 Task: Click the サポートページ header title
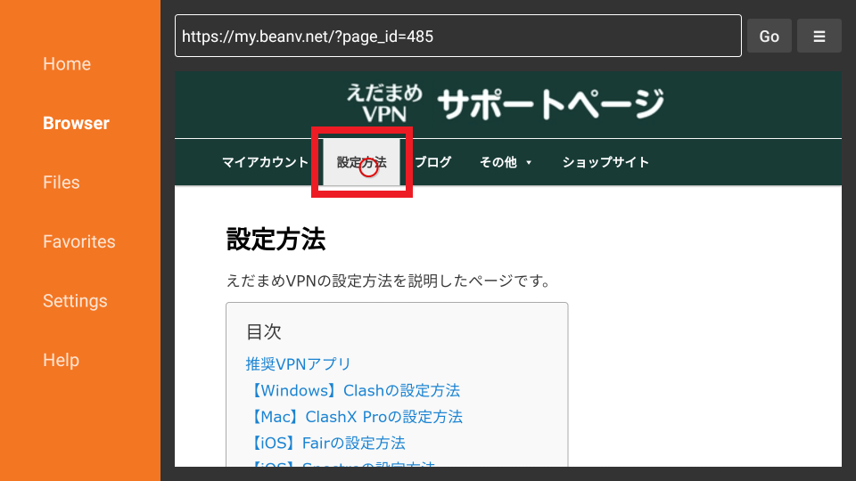[550, 103]
